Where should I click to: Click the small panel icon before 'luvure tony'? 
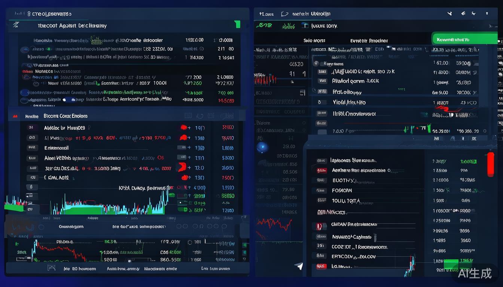305,26
